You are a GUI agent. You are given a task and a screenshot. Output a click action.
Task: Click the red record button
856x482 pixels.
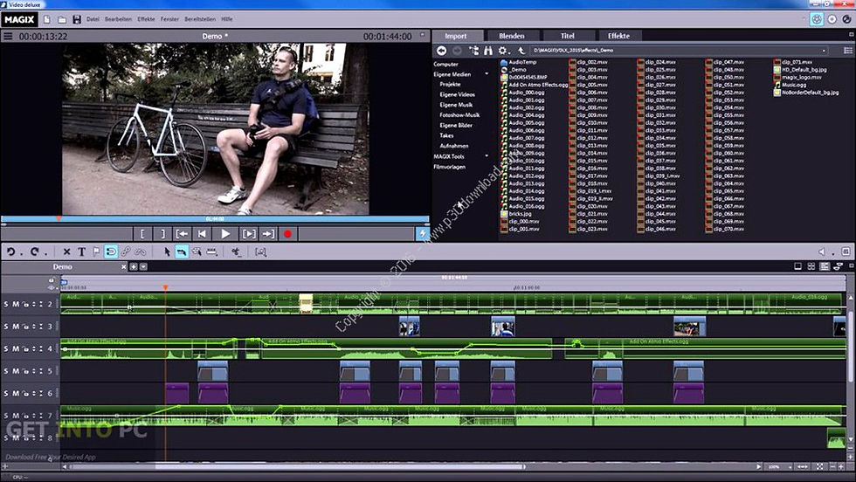pos(287,234)
